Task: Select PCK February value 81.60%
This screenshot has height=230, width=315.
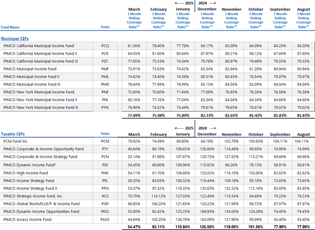Action: click(158, 54)
